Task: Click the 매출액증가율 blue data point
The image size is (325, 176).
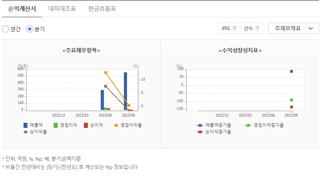Action: point(291,71)
